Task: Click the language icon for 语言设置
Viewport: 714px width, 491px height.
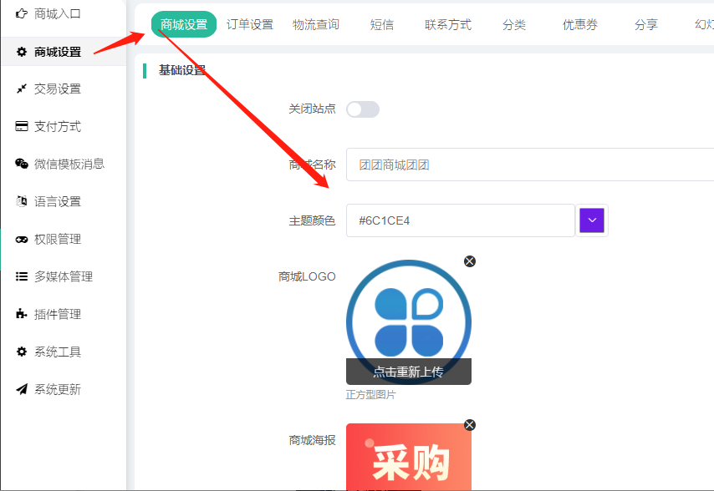Action: (22, 202)
